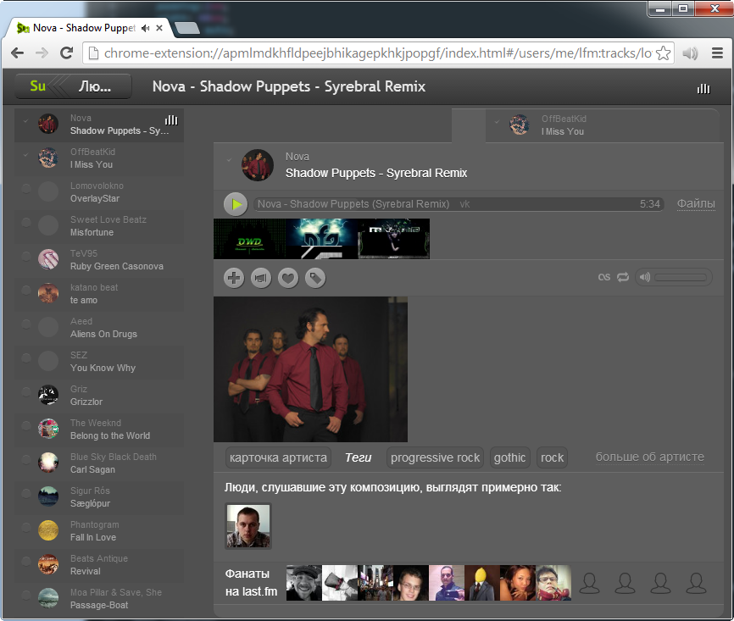The width and height of the screenshot is (734, 621).
Task: Click the player volume speaker icon
Action: (x=645, y=277)
